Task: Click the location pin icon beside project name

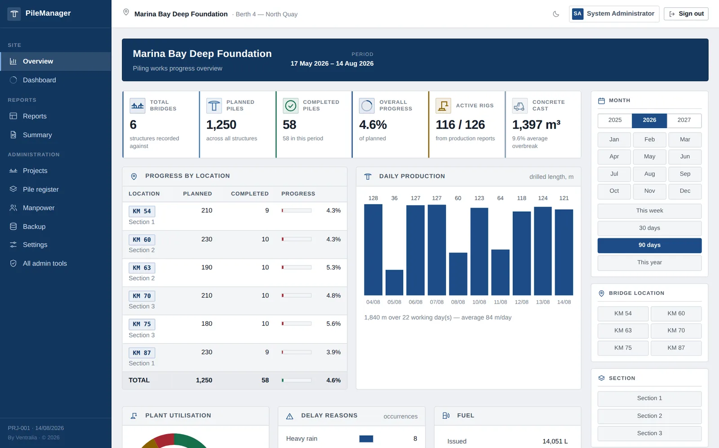Action: pos(126,13)
